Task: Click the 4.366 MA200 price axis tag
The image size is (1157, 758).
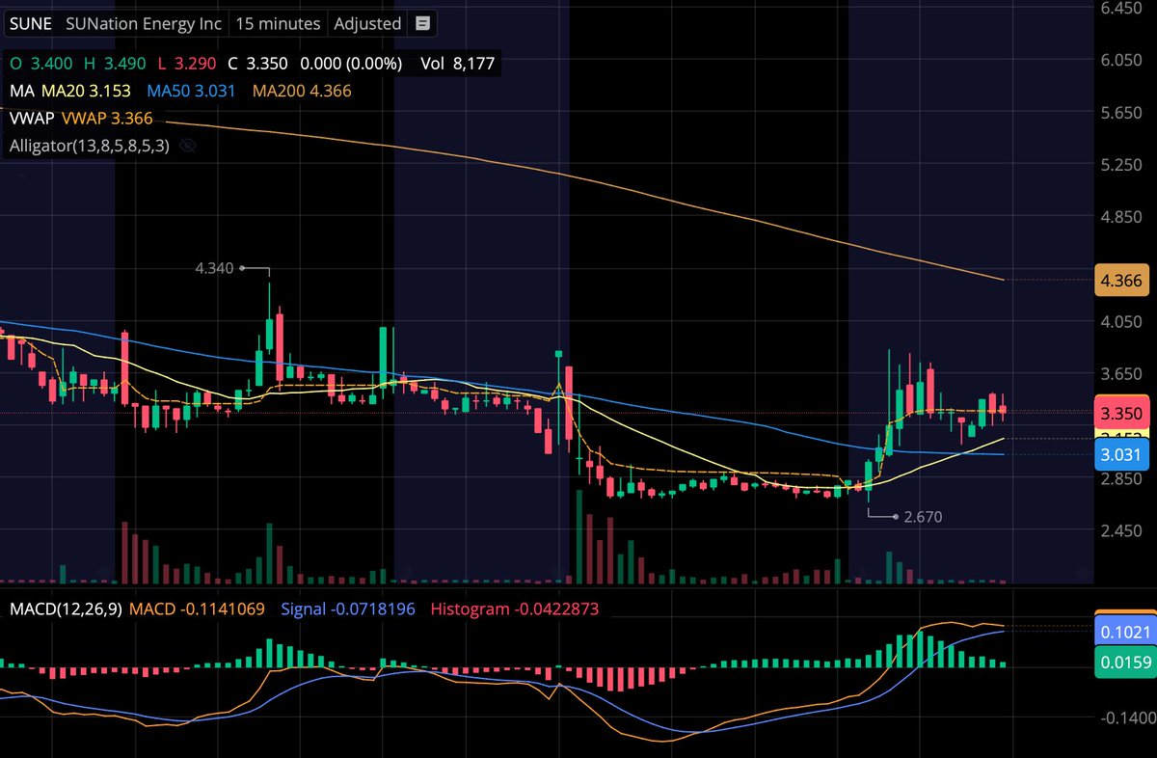Action: pos(1122,280)
